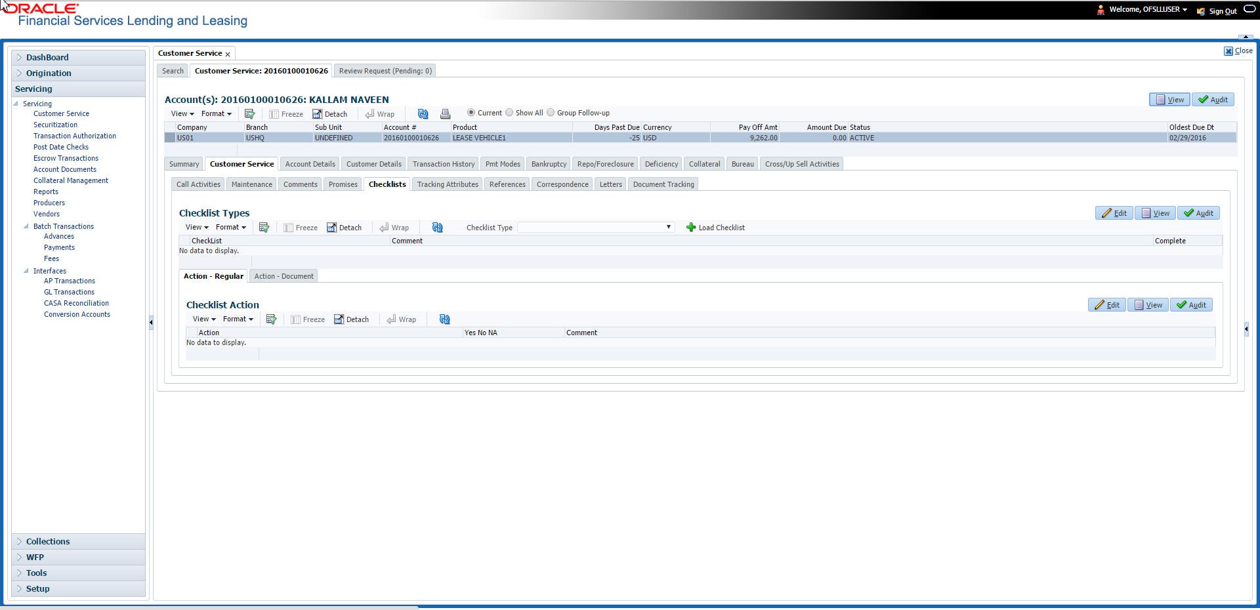Image resolution: width=1260 pixels, height=610 pixels.
Task: Open the Format menu in Checklist Action toolbar
Action: pos(238,319)
